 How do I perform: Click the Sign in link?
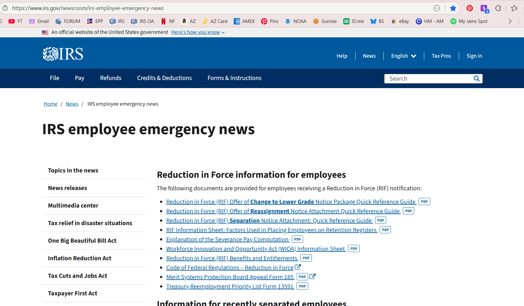(x=474, y=56)
